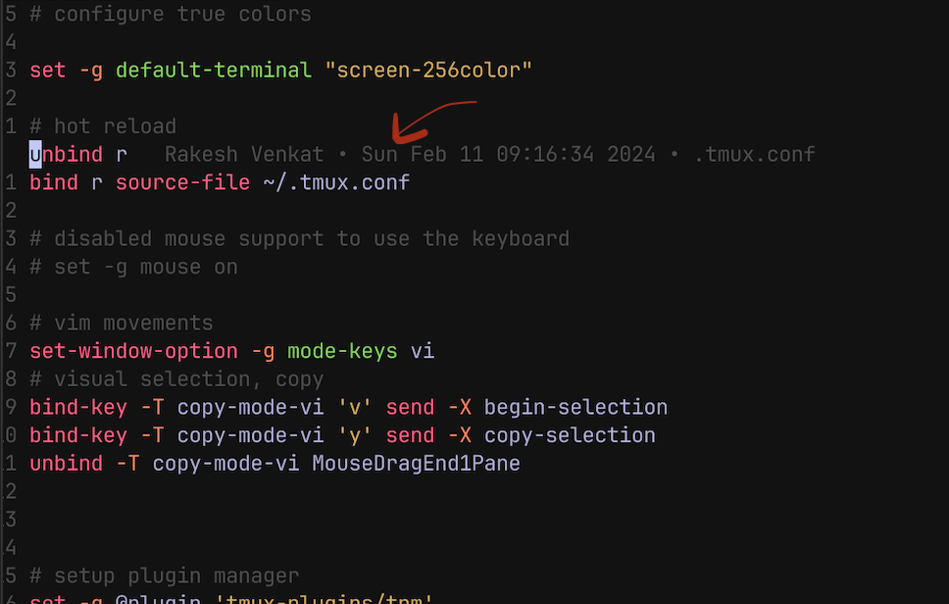Click the "source-file" command word
This screenshot has height=604, width=949.
coord(182,183)
